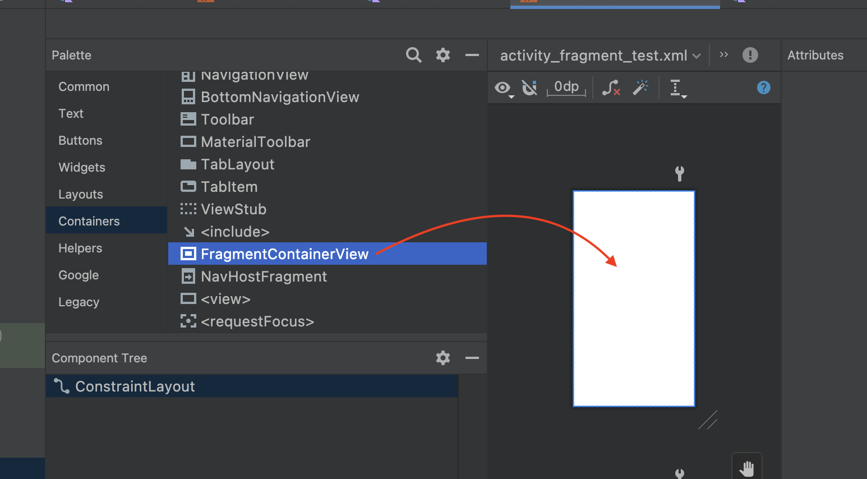Search the Palette with magnifier icon
Screen dimensions: 867x479
414,55
